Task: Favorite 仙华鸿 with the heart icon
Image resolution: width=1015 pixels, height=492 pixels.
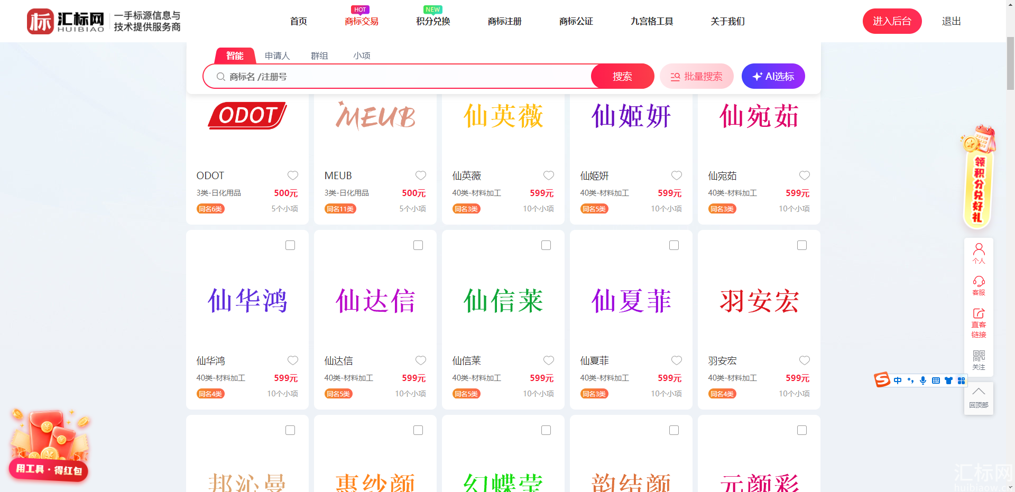Action: [x=293, y=360]
